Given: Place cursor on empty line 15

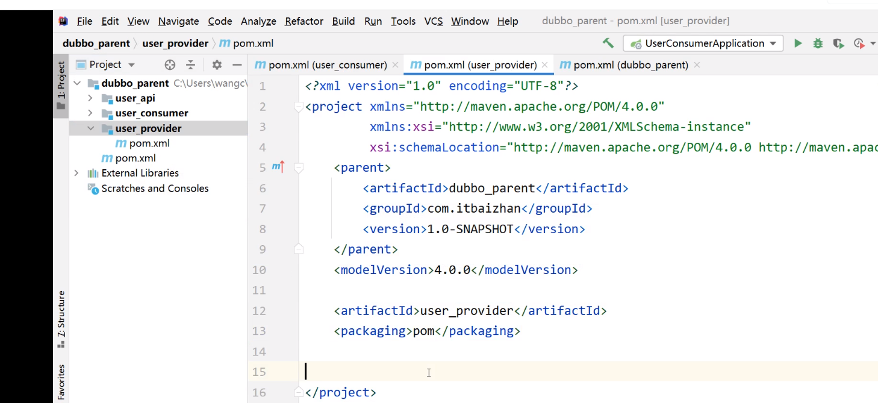Looking at the screenshot, I should pyautogui.click(x=588, y=372).
